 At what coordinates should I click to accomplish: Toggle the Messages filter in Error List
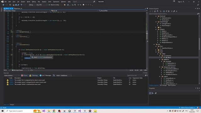click(45, 75)
